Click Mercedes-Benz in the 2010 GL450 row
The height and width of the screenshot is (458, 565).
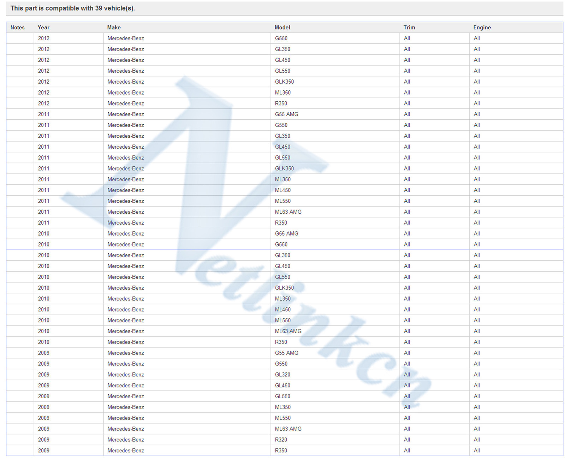click(126, 266)
